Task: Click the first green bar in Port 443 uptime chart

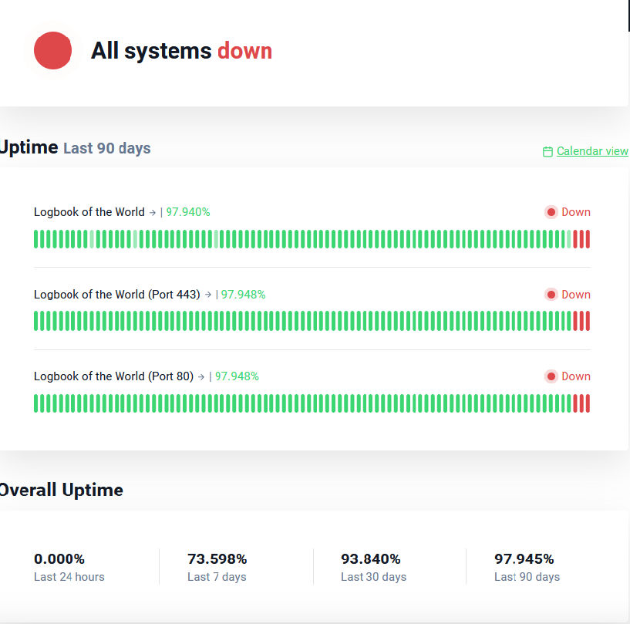Action: click(35, 321)
